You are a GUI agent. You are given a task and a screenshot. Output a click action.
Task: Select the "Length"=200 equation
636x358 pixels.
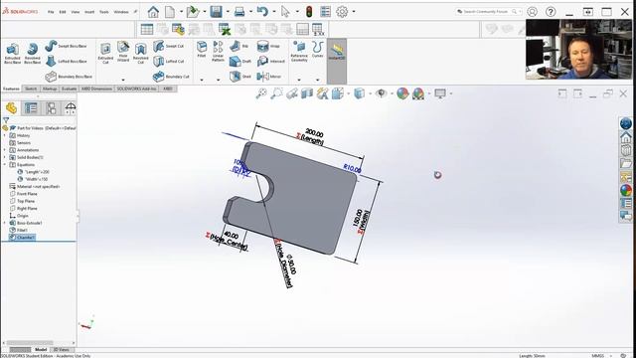33,172
